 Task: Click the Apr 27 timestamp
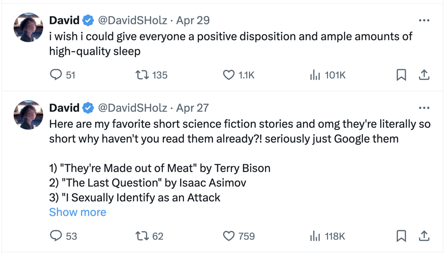tap(192, 108)
